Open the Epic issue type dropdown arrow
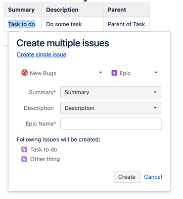The width and height of the screenshot is (183, 199). (156, 73)
